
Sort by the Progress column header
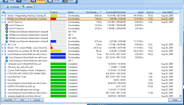58,12
